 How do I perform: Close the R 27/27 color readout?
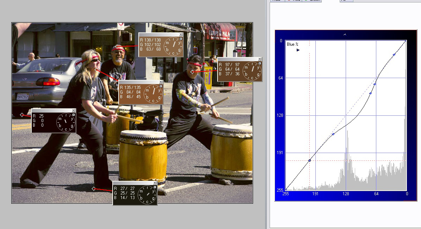[155, 183]
